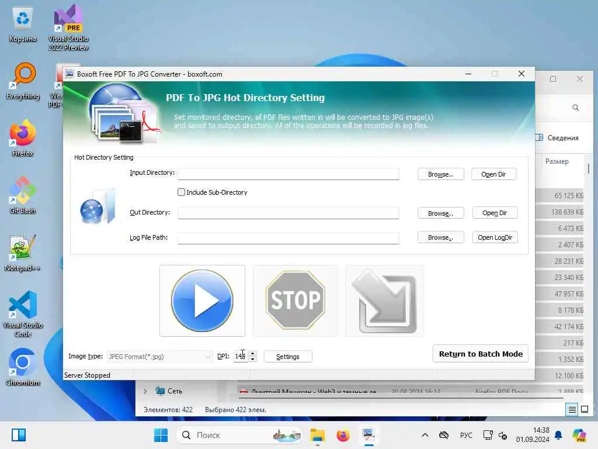Open the Image type JPEG Format dropdown
Viewport: 598px width, 449px height.
click(159, 356)
